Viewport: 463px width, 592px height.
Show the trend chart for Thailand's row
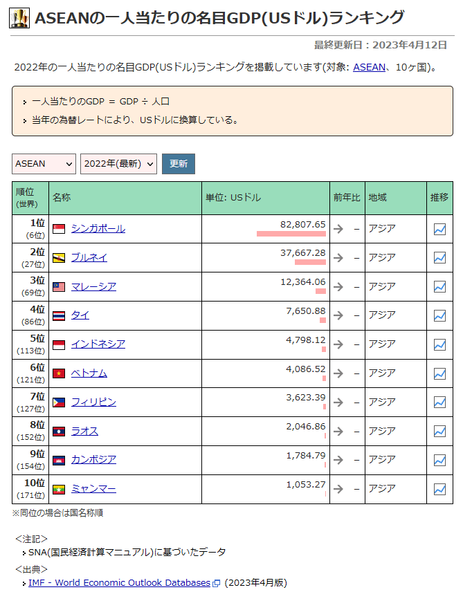click(x=439, y=315)
